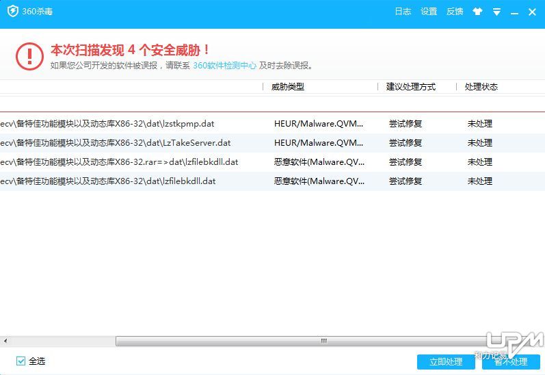Viewport: 545px width, 375px height.
Task: Select the LzTakeServer.dat threat row
Action: click(272, 143)
